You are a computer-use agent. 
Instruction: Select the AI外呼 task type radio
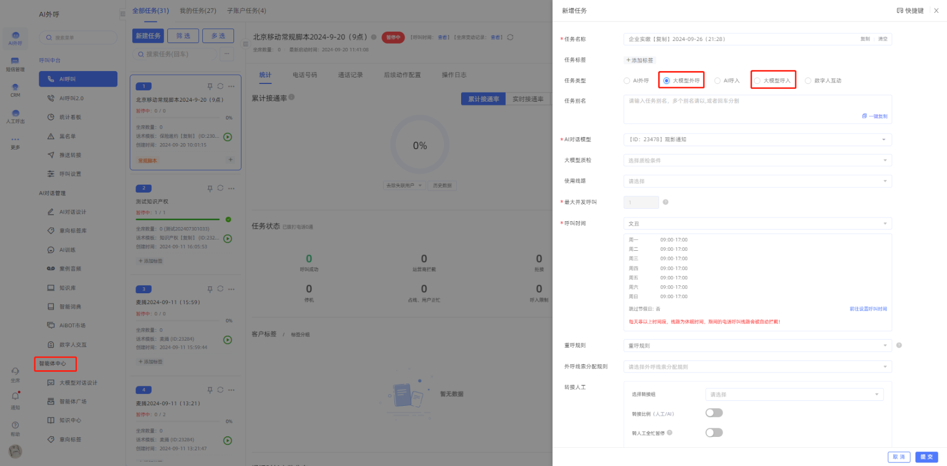pyautogui.click(x=627, y=81)
